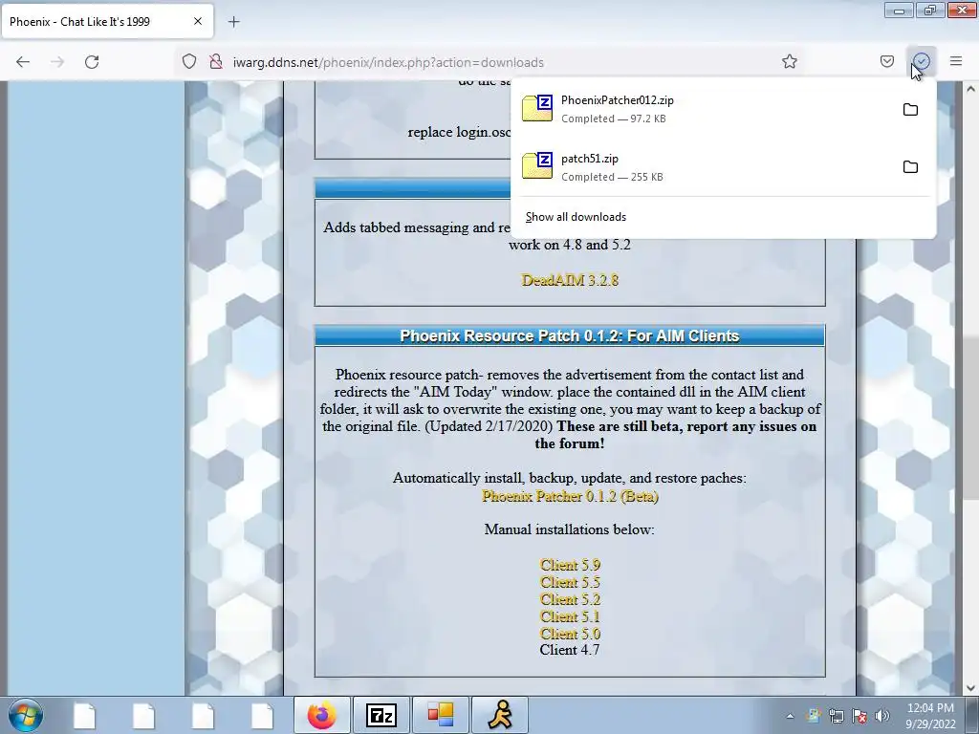Click the Action Center flag icon

pyautogui.click(x=859, y=716)
